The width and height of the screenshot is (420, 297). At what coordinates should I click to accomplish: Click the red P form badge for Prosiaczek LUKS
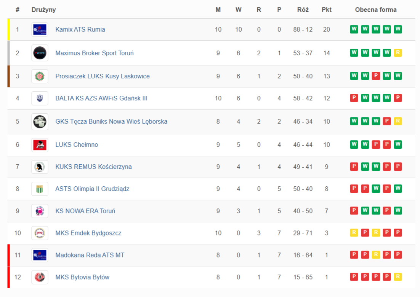pyautogui.click(x=376, y=76)
